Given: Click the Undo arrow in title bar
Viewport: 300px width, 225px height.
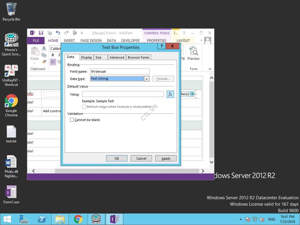Looking at the screenshot, I should point(58,33).
